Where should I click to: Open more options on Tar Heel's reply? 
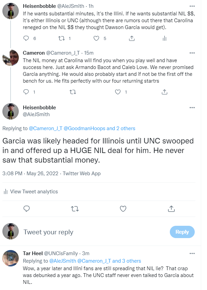[x=192, y=253]
